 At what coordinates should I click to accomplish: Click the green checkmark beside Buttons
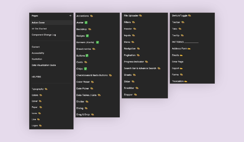(87, 56)
